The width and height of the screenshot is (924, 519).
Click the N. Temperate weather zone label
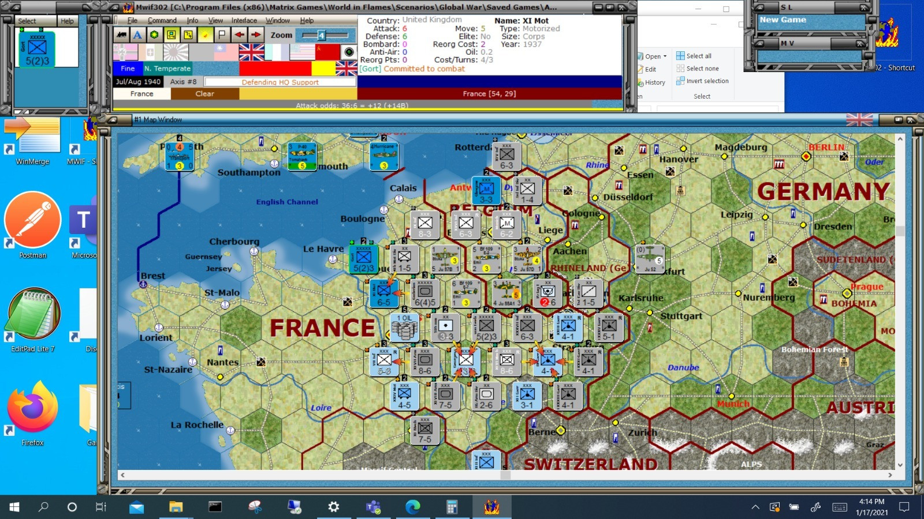pos(167,68)
